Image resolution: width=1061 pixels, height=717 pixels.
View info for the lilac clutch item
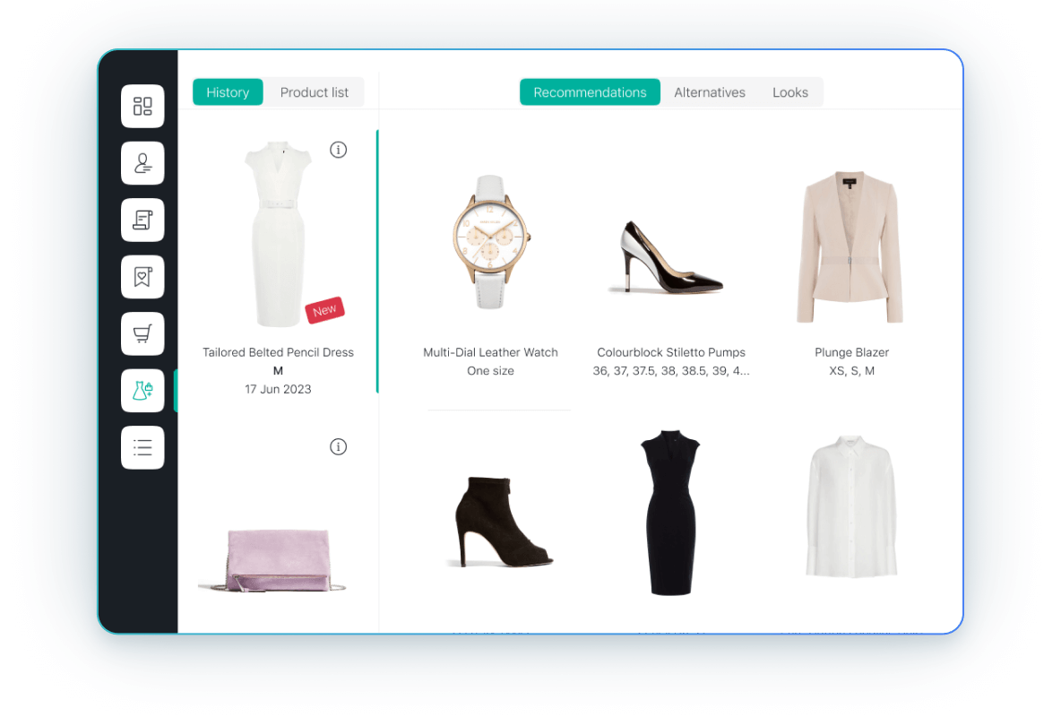click(339, 446)
